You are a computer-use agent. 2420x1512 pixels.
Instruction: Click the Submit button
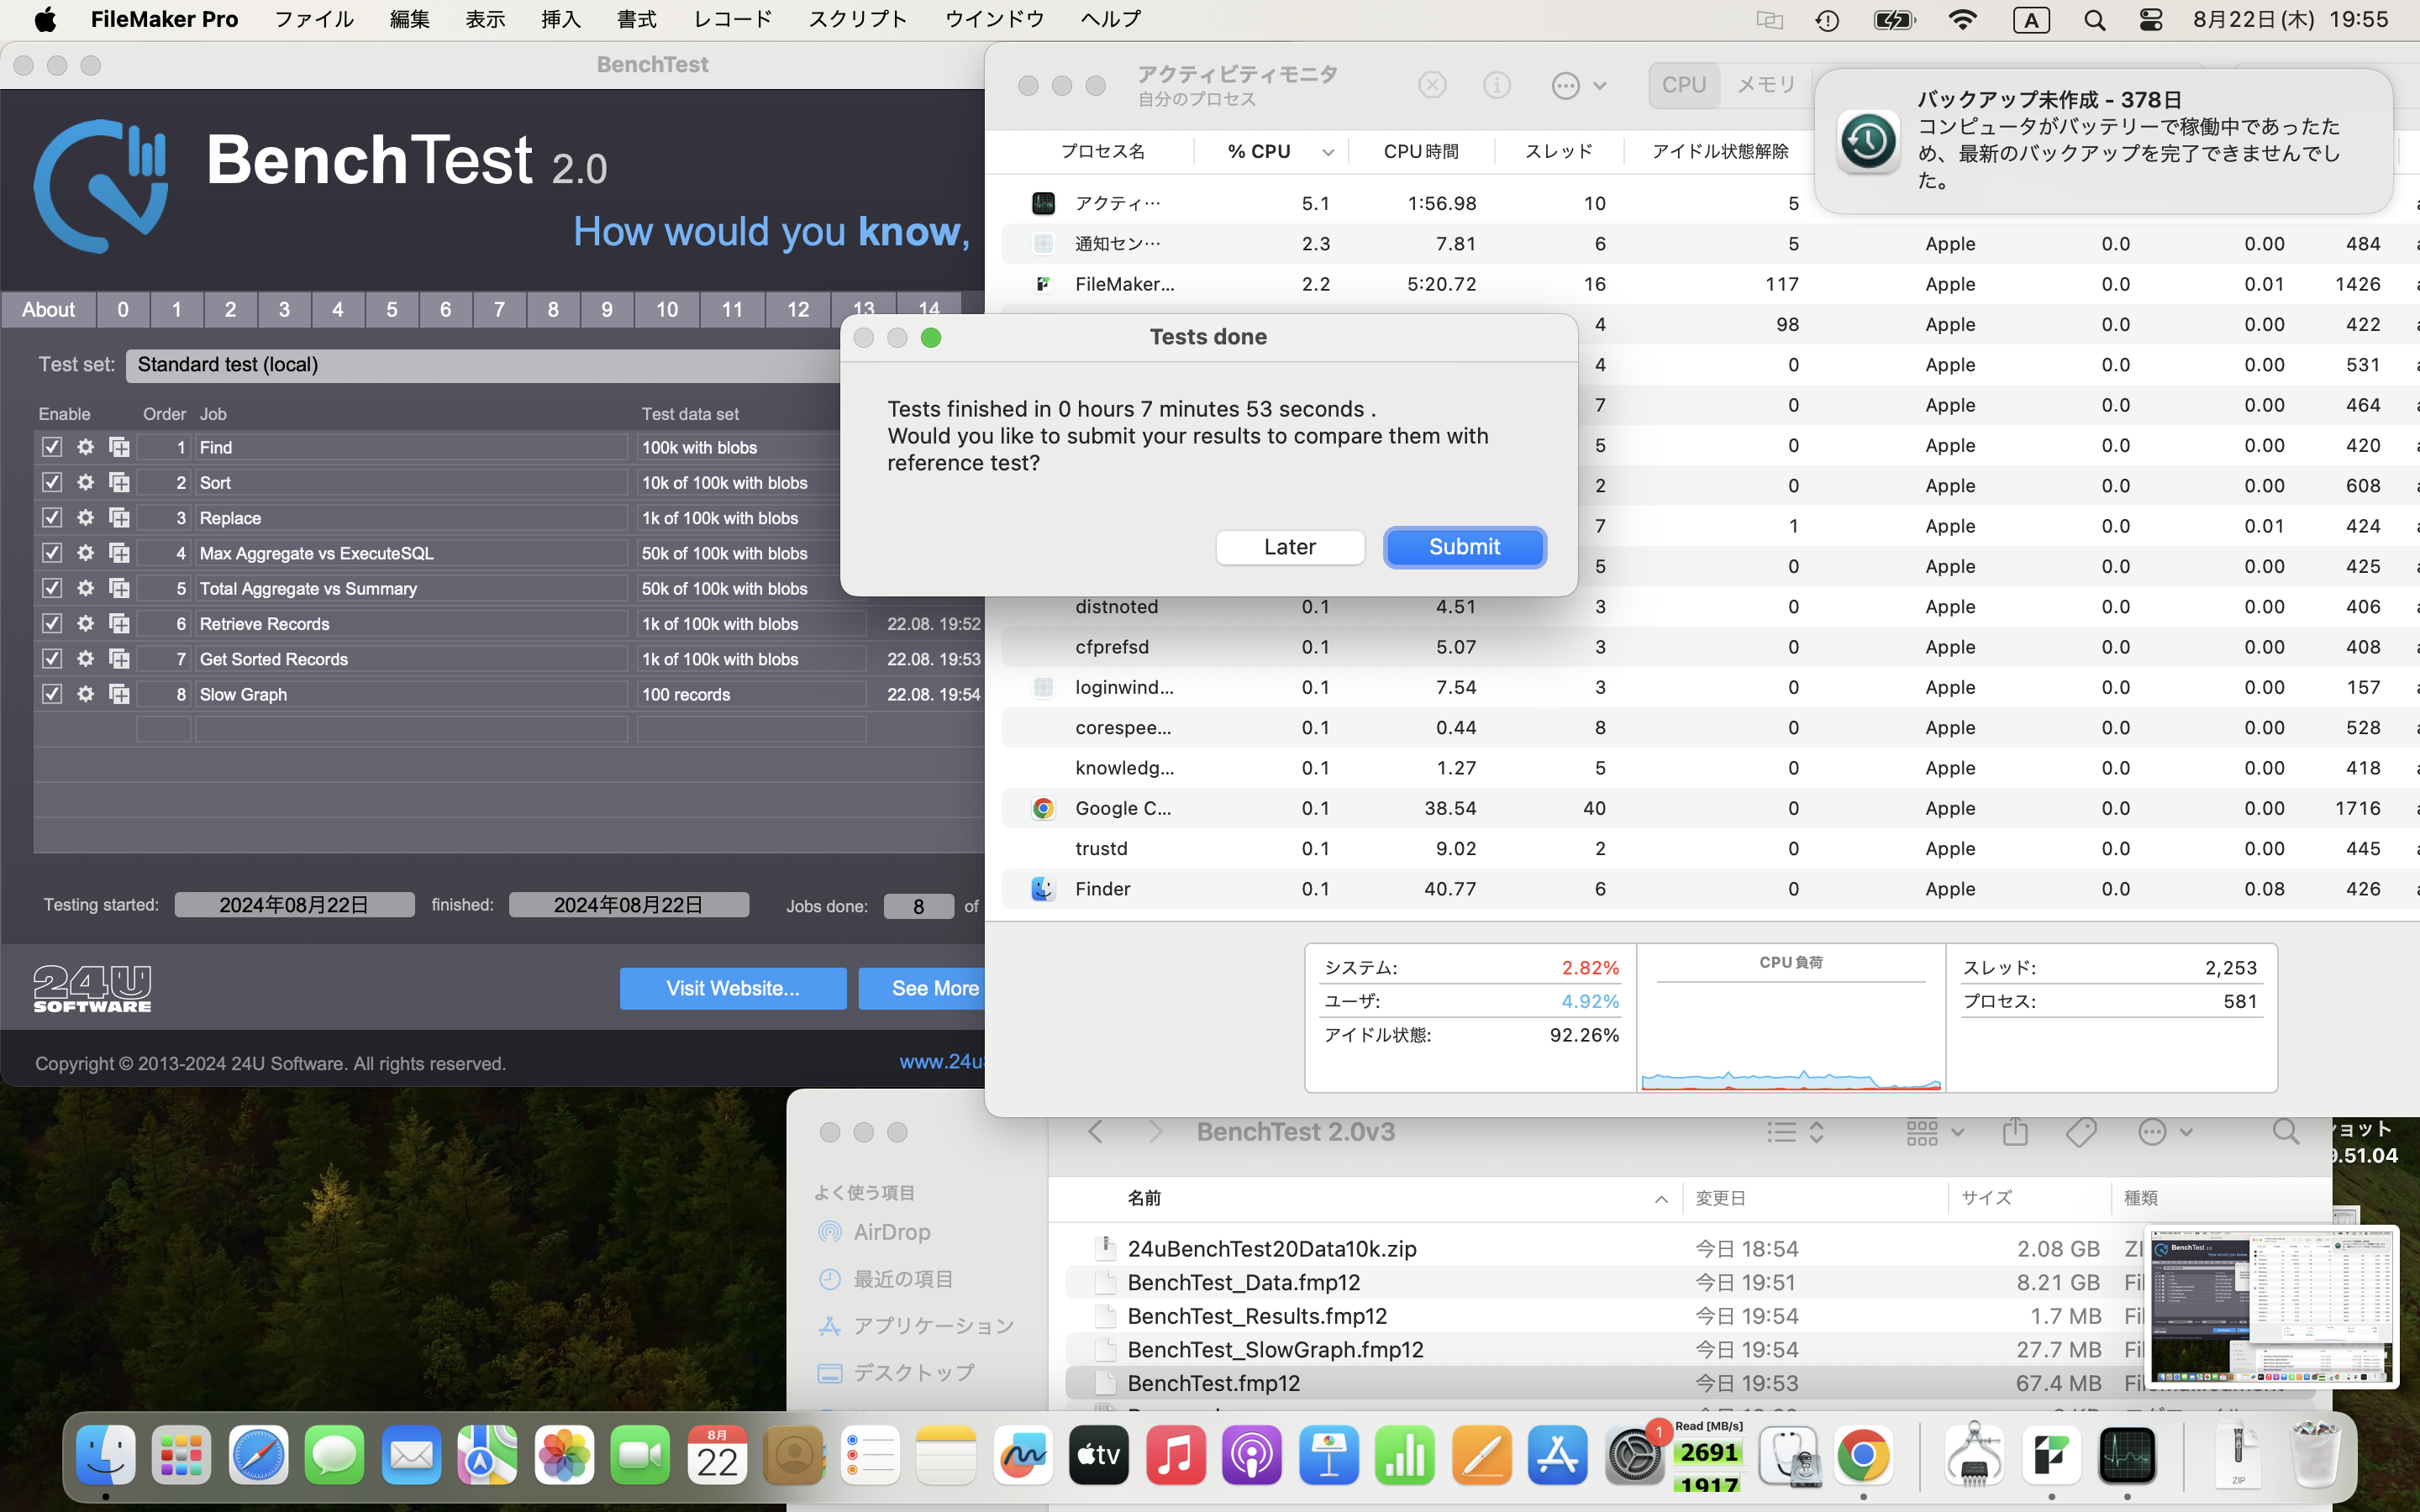[1464, 547]
